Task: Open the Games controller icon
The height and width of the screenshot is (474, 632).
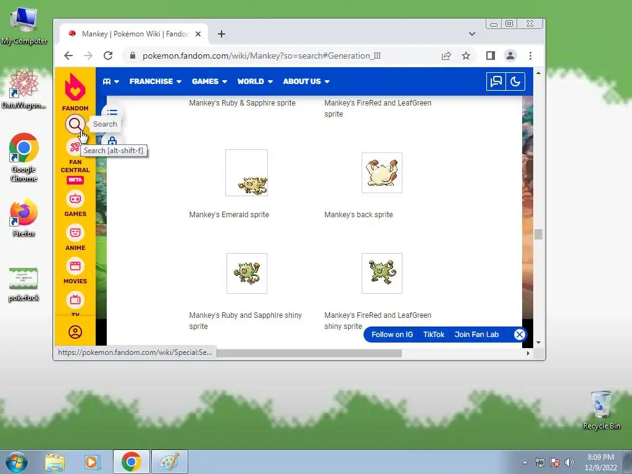Action: (x=75, y=198)
